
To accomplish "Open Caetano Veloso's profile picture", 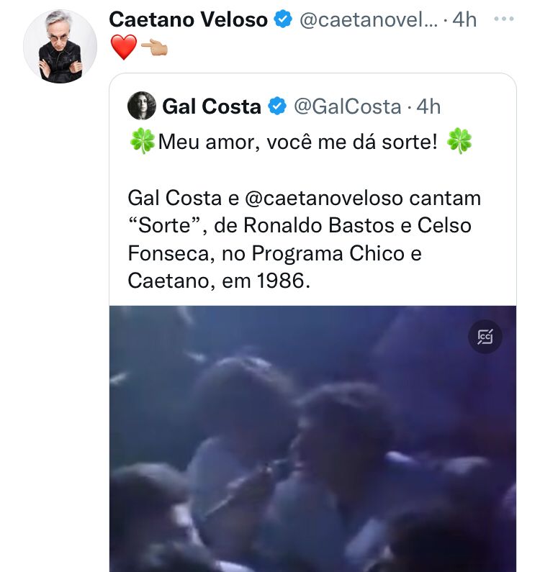I will [x=59, y=46].
